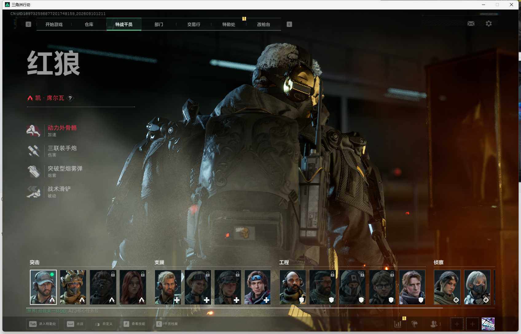Select the 三联装手炮 skill icon
The image size is (521, 334).
click(x=33, y=151)
